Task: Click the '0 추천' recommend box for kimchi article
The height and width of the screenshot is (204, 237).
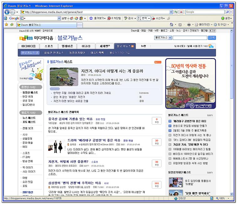Action: pos(157,121)
